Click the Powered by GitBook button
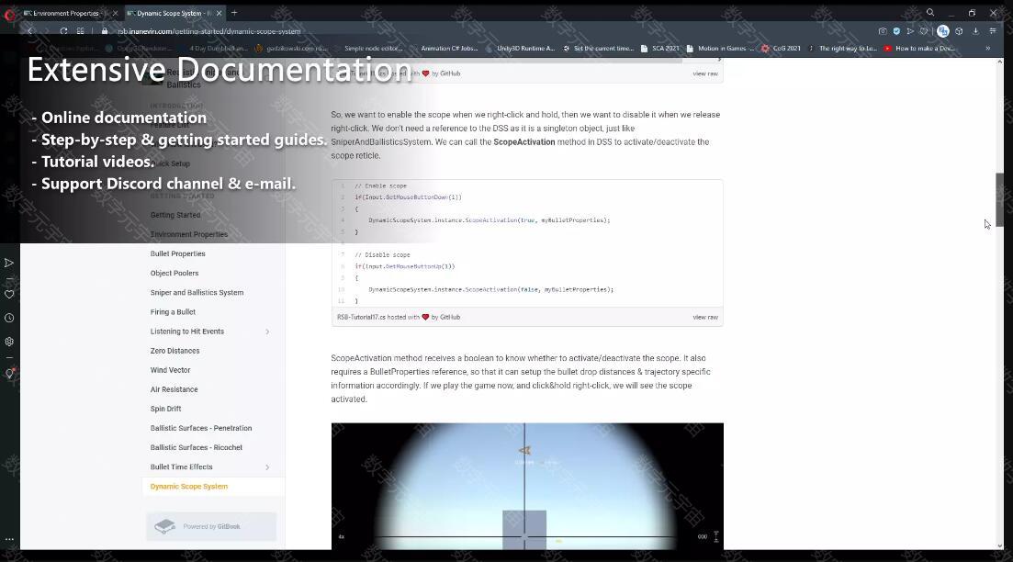 click(x=211, y=526)
